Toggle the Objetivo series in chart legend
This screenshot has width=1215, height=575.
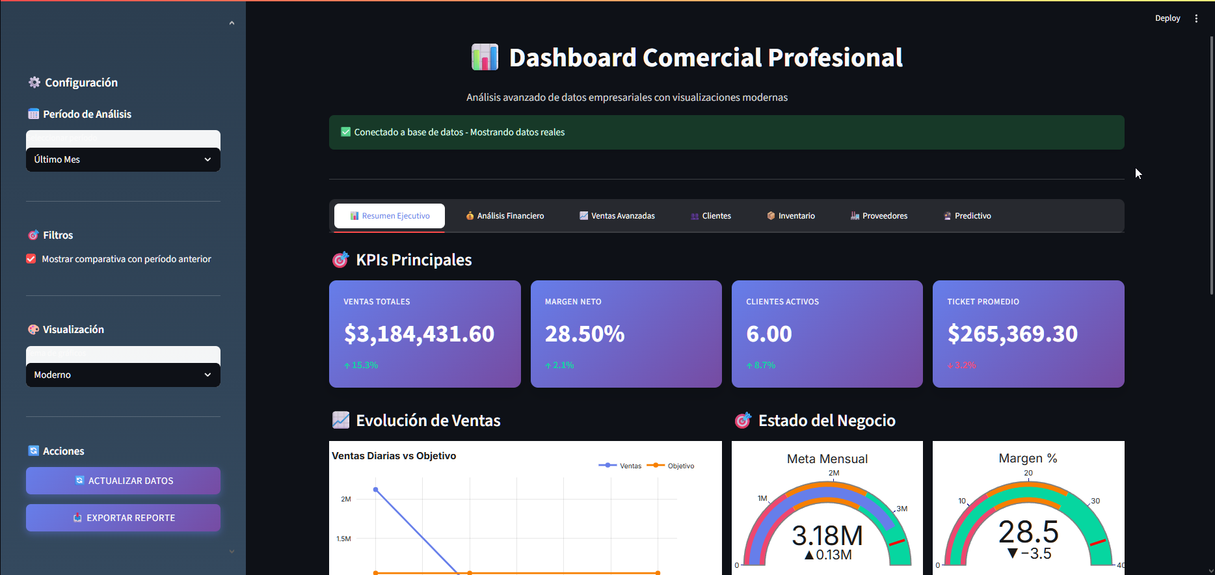click(x=671, y=466)
